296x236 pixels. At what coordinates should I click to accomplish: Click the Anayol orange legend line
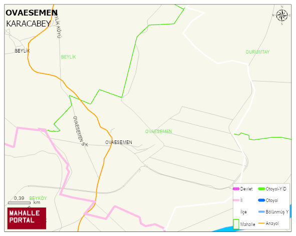[261, 223]
